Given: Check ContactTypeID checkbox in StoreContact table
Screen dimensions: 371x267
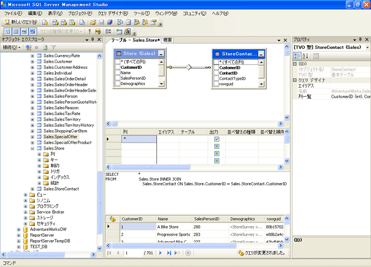Looking at the screenshot, I should pos(216,78).
